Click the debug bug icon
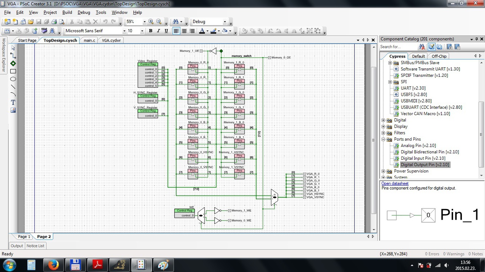This screenshot has height=272, width=485. tap(52, 31)
